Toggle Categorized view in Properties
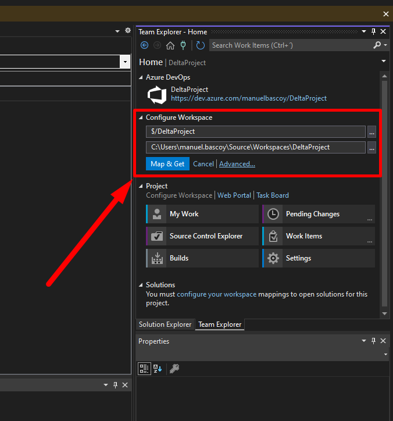The width and height of the screenshot is (393, 421). click(x=144, y=368)
